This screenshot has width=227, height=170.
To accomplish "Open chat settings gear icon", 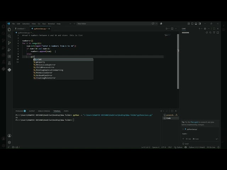I will [205, 29].
